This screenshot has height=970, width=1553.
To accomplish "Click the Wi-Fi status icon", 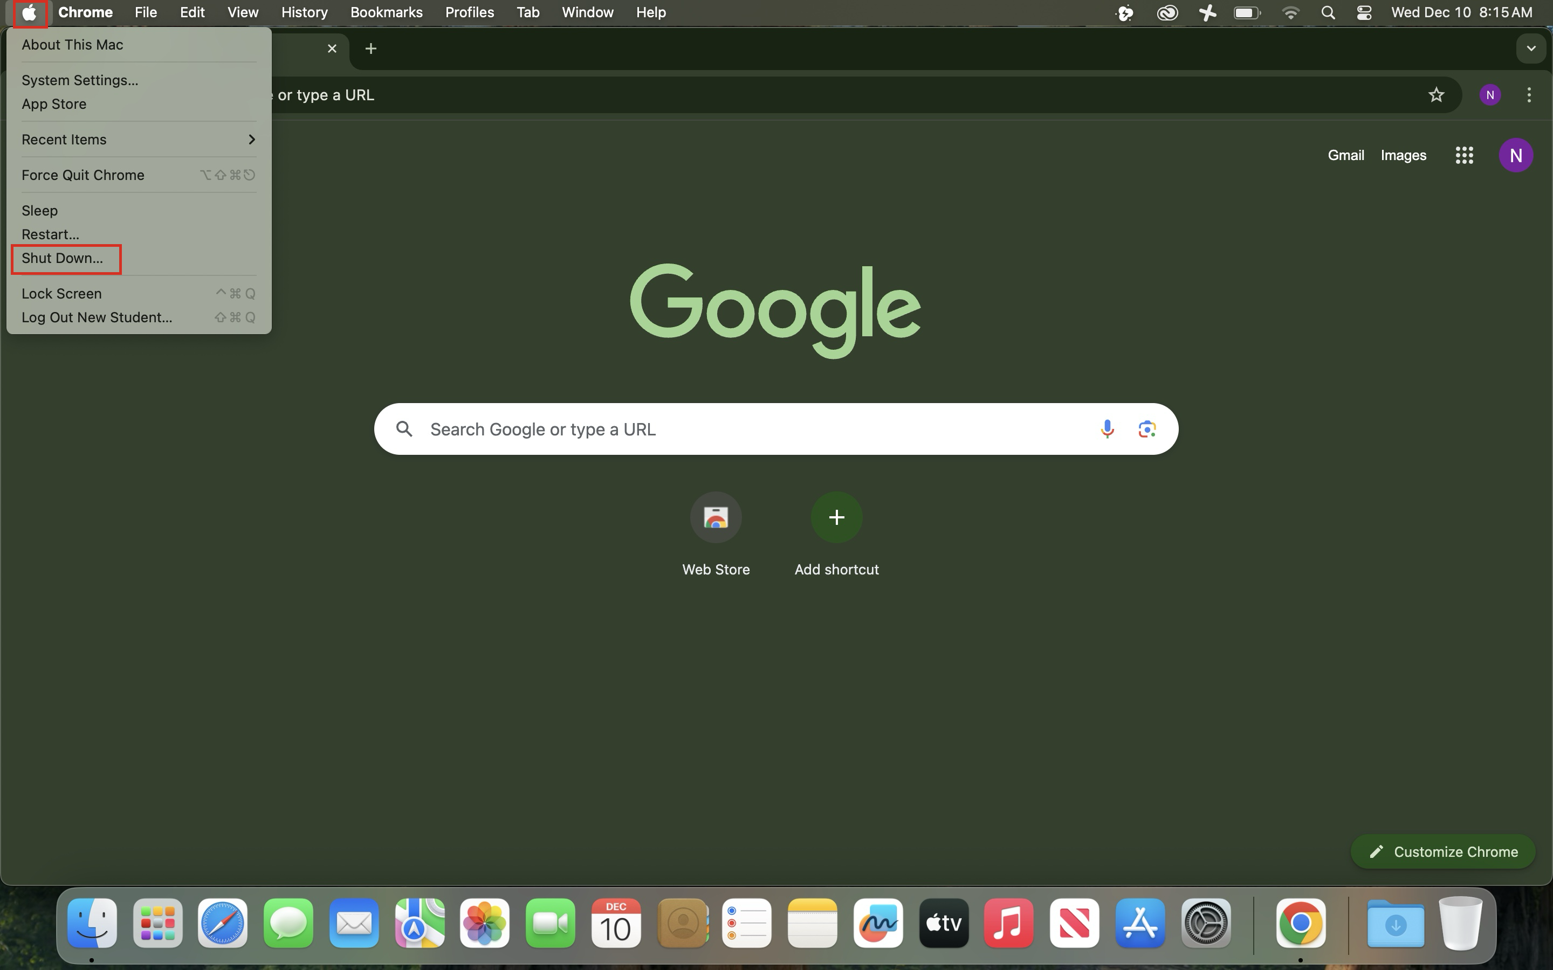I will point(1290,13).
